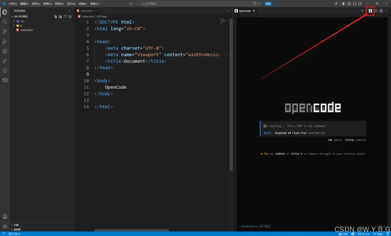
Task: Navigate forward with the right arrow
Action: tap(136, 4)
